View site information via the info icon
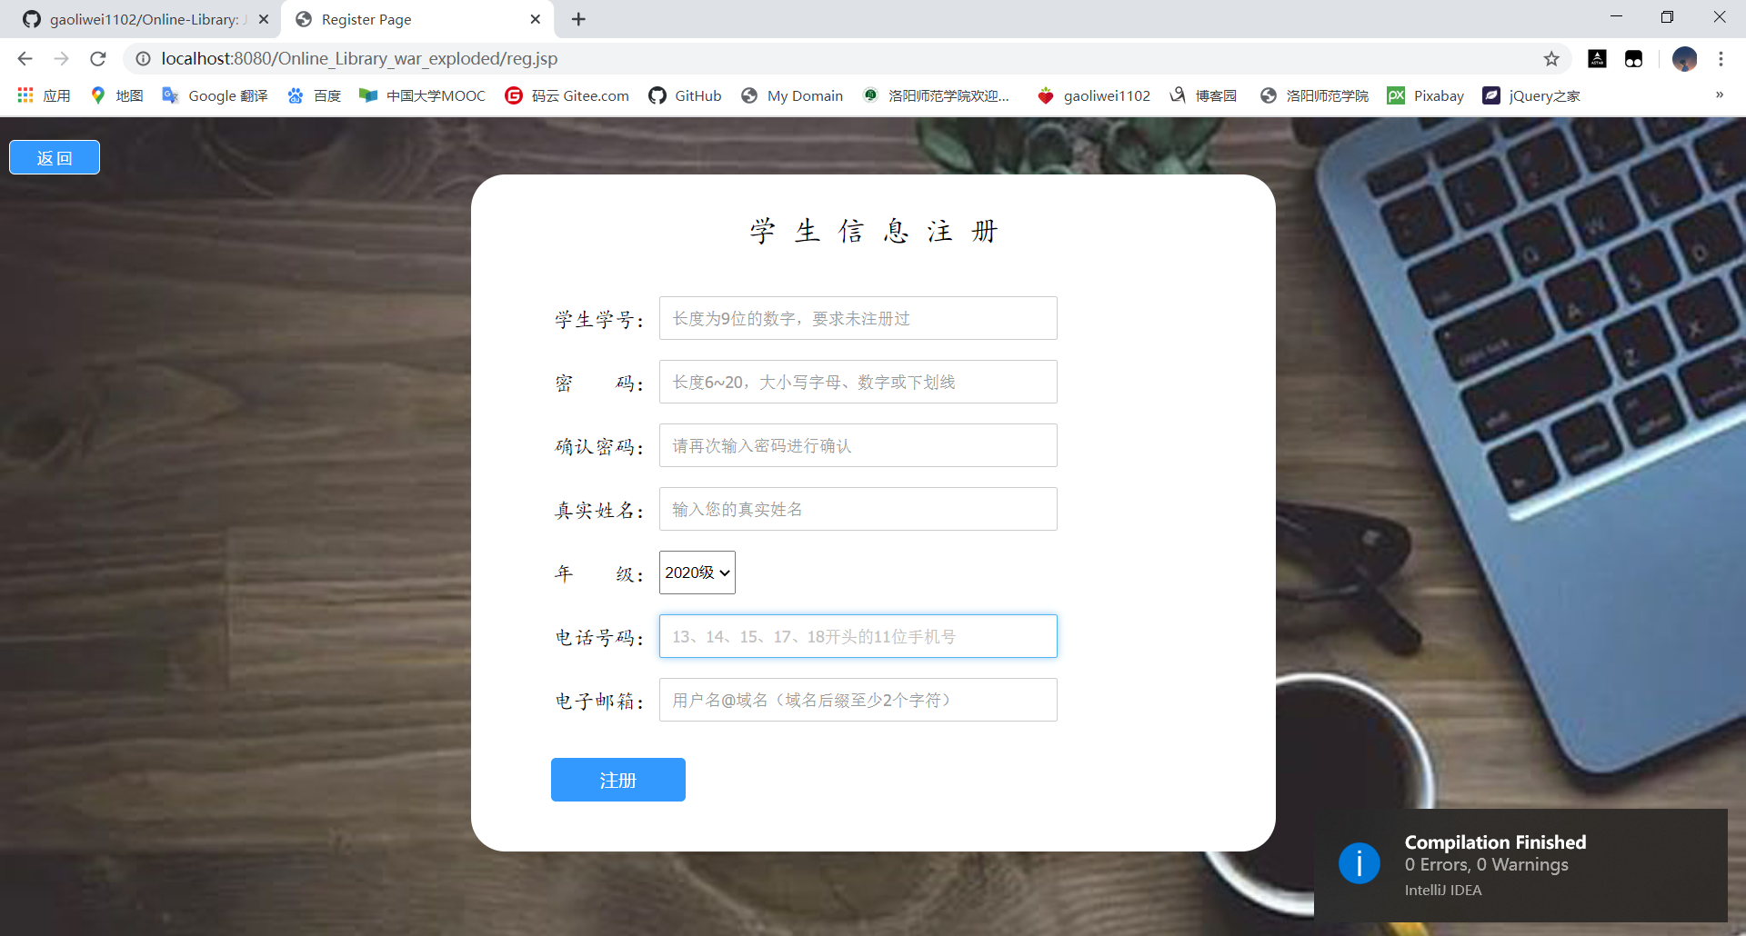This screenshot has width=1746, height=936. pyautogui.click(x=143, y=58)
